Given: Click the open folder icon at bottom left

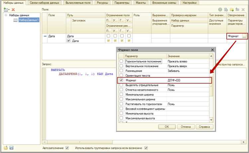Looking at the screenshot, I should (6, 148).
